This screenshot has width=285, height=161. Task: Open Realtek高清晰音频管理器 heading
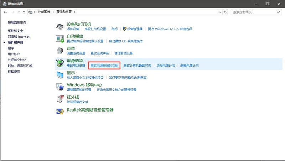90,110
